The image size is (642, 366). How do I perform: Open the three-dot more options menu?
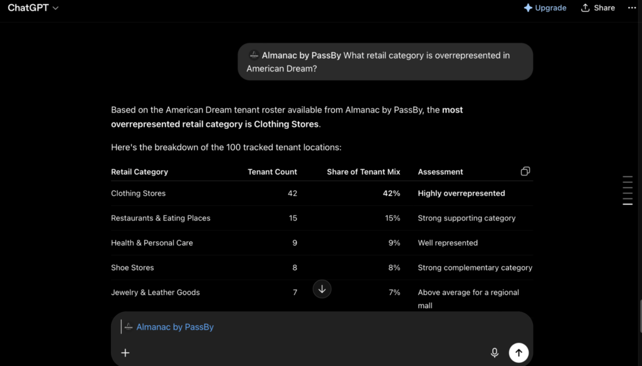coord(632,8)
